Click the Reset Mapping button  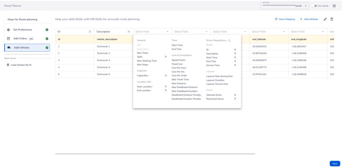pos(285,19)
